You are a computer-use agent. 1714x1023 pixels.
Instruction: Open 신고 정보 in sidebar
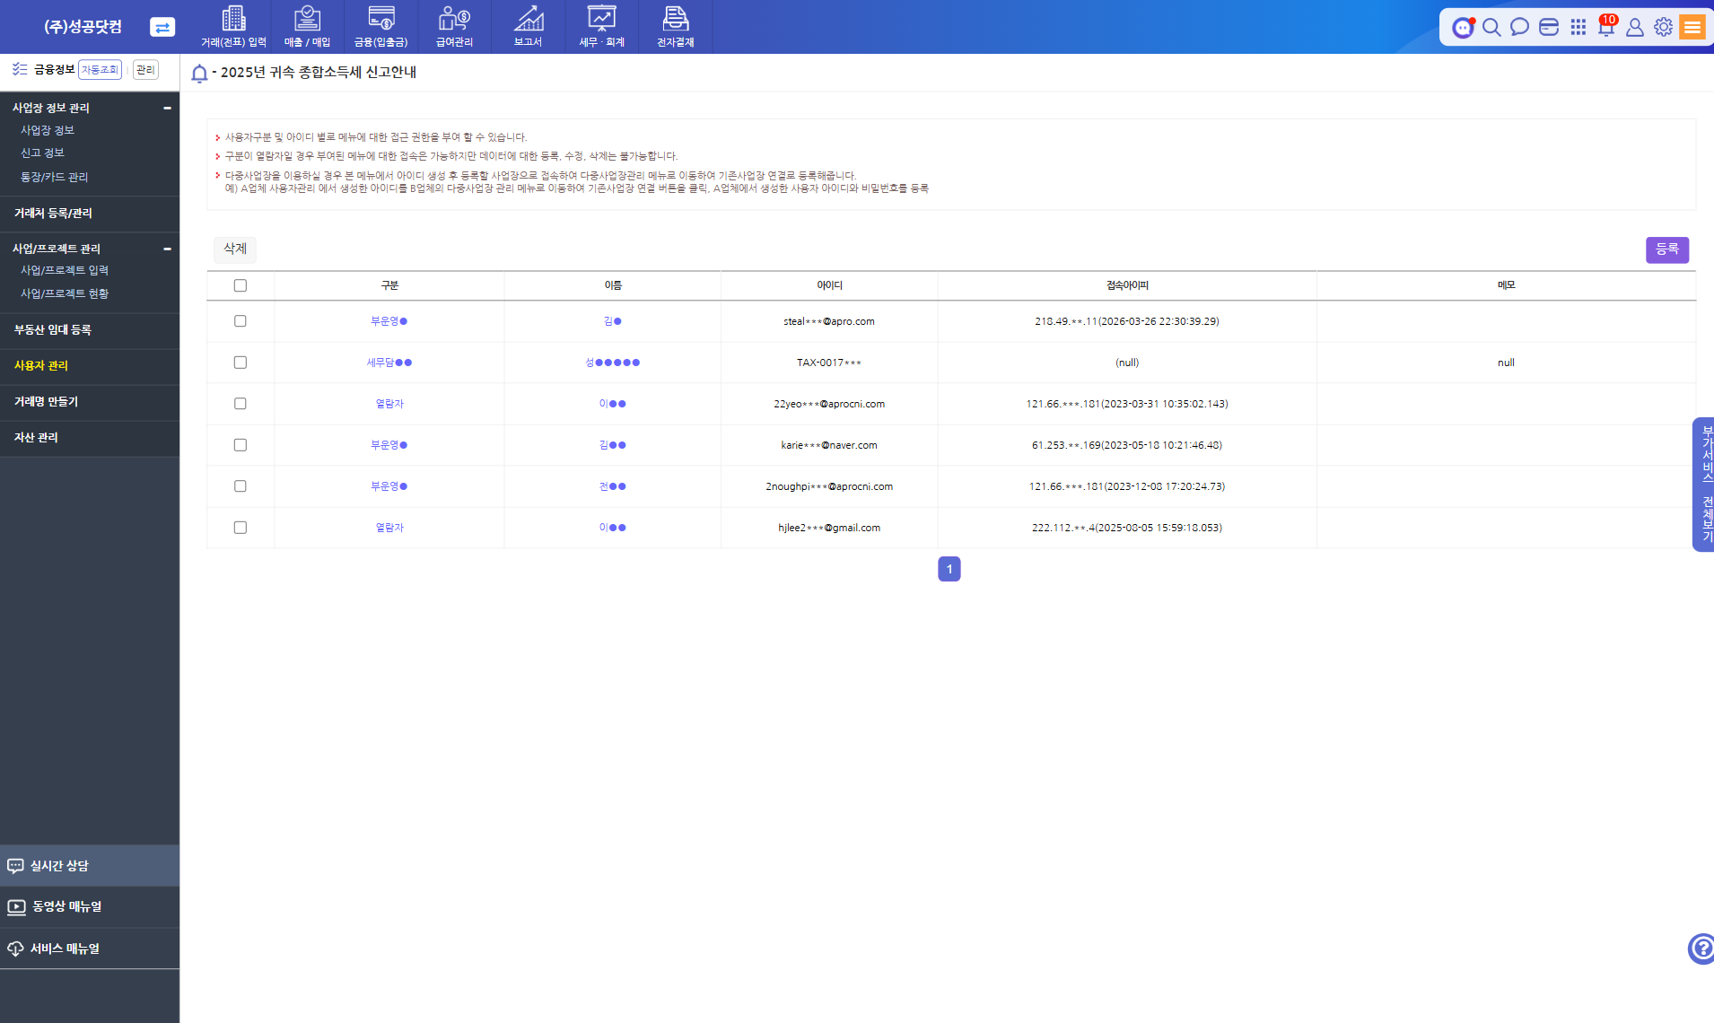coord(42,153)
